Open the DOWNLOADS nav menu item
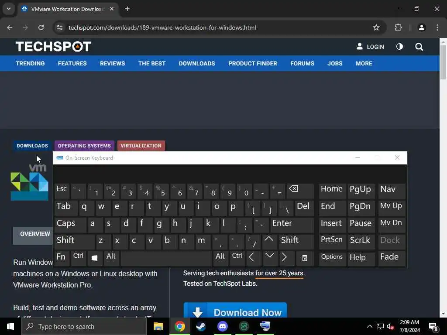This screenshot has width=447, height=335. coord(197,64)
